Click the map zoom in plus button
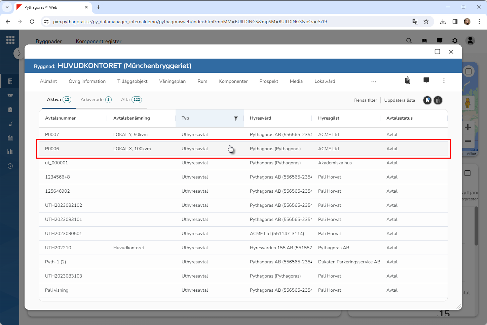 point(467,127)
